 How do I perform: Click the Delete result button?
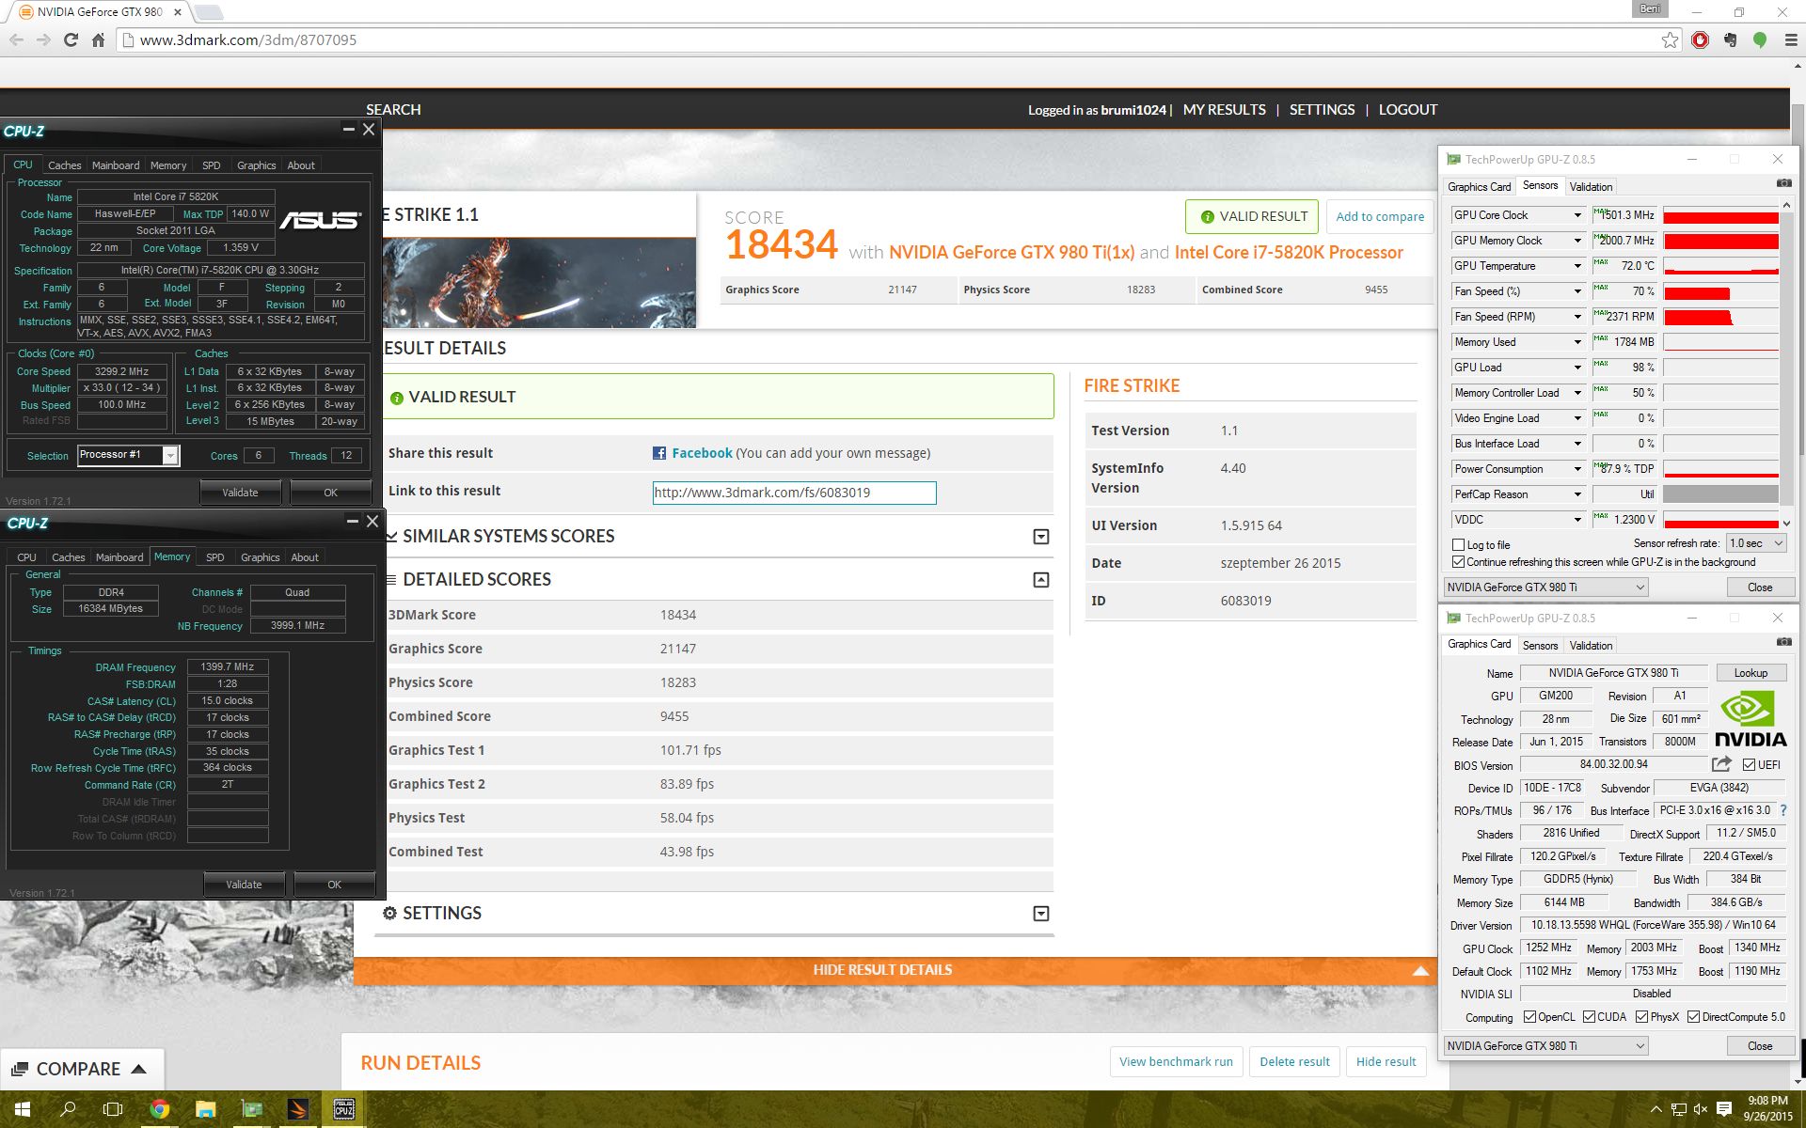tap(1294, 1062)
